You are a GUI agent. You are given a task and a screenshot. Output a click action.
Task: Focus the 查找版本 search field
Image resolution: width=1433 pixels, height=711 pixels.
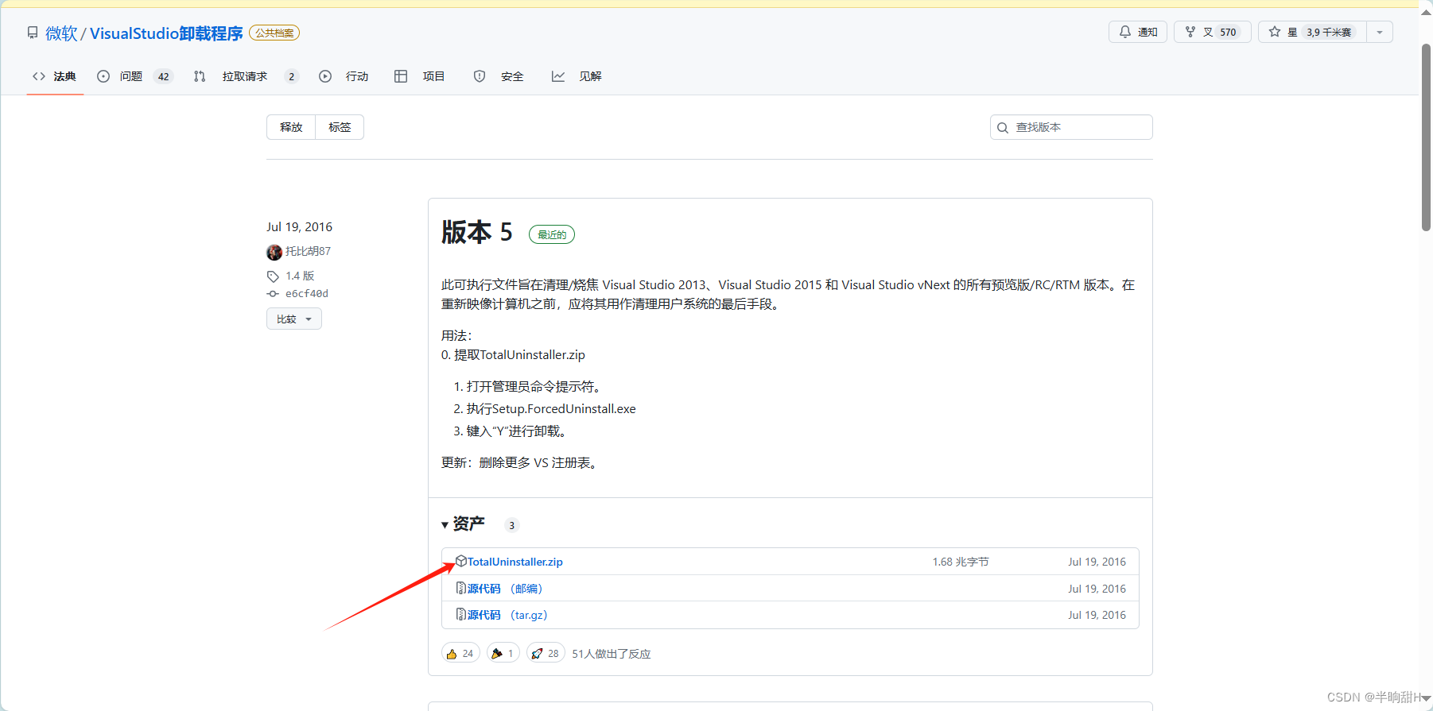coord(1071,127)
